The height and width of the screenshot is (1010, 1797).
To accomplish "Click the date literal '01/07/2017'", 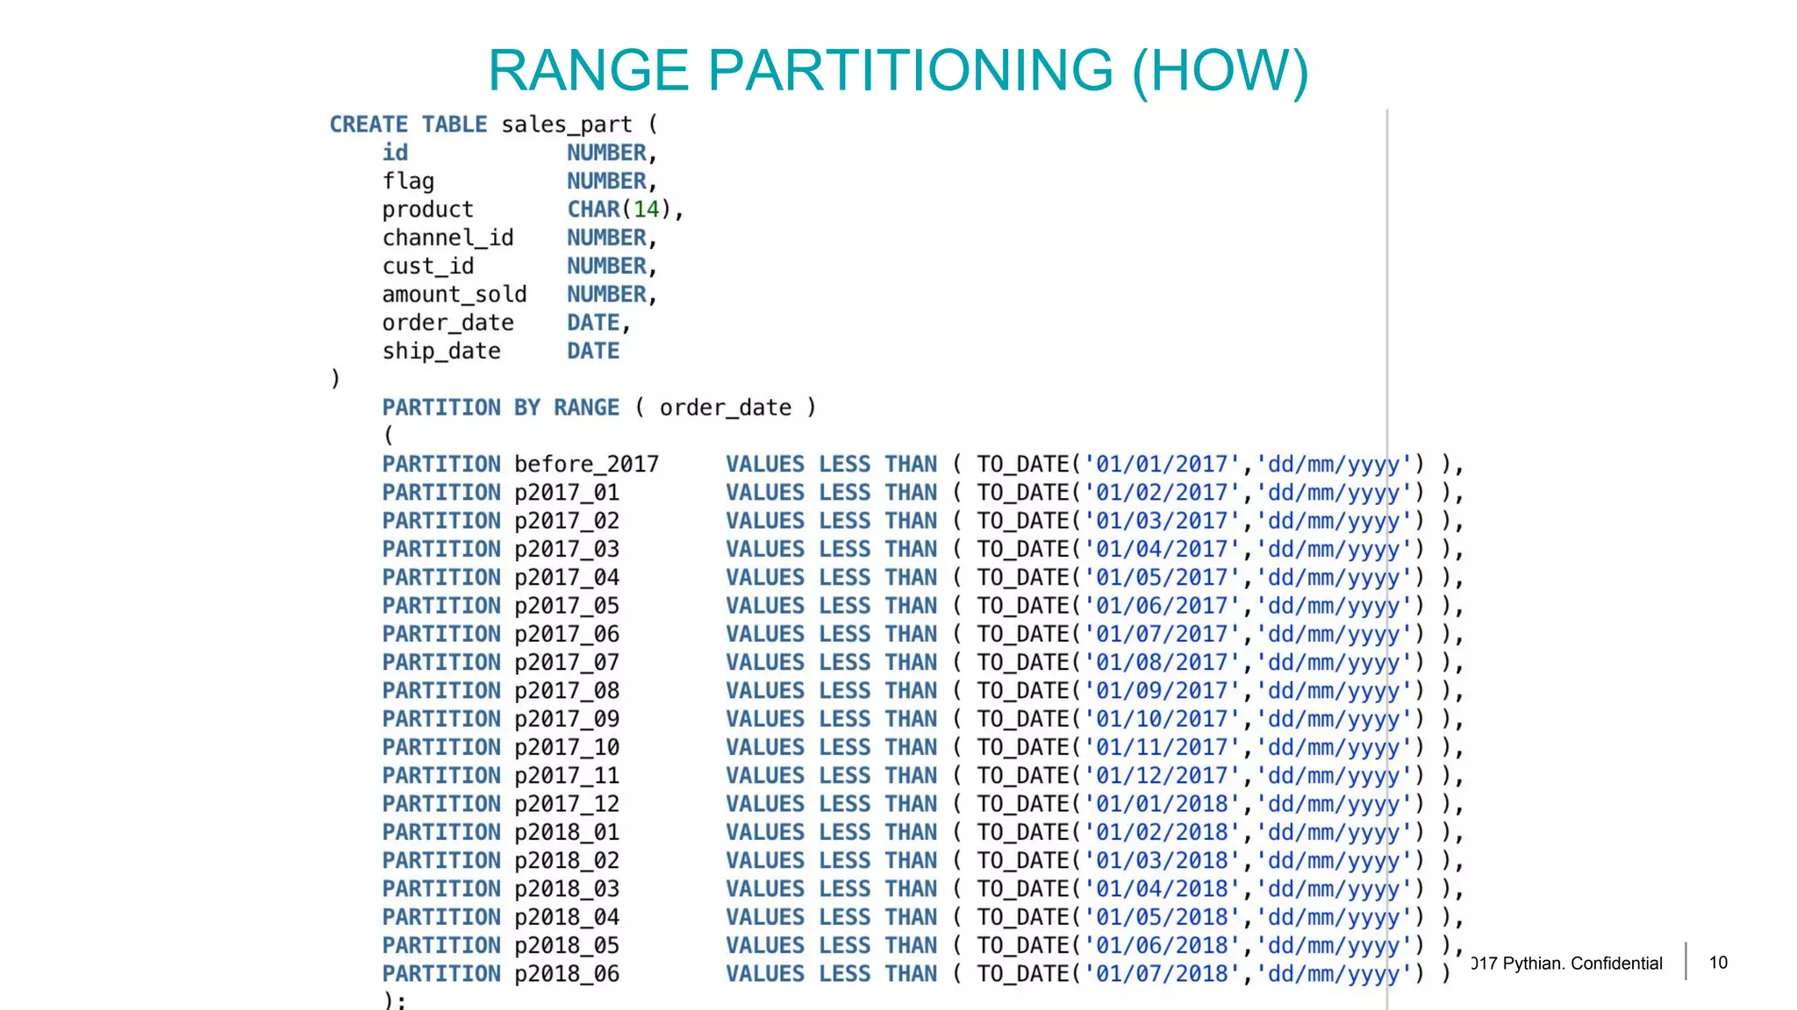I will [1162, 634].
